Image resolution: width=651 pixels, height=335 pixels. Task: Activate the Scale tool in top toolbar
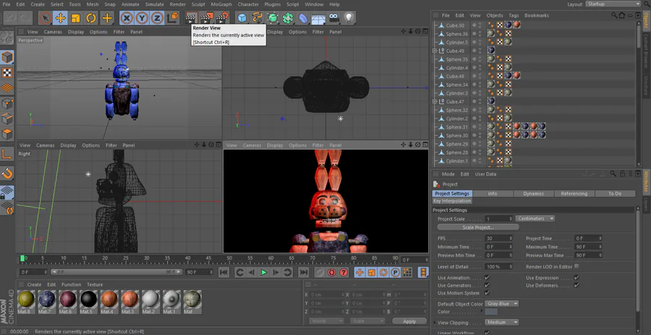pyautogui.click(x=75, y=18)
